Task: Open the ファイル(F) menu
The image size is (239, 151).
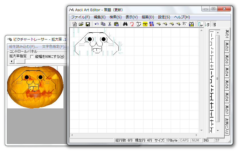Action: click(x=80, y=17)
